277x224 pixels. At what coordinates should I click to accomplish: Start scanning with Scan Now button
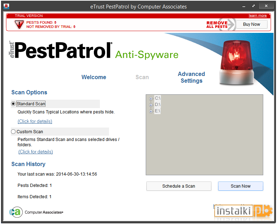pyautogui.click(x=241, y=186)
